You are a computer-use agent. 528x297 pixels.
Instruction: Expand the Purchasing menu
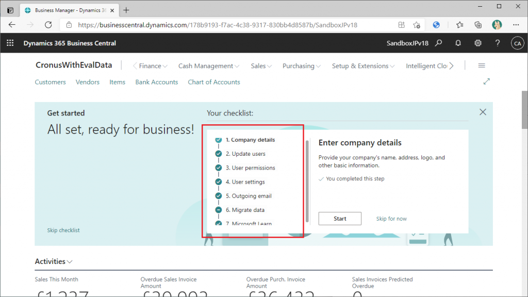[301, 66]
